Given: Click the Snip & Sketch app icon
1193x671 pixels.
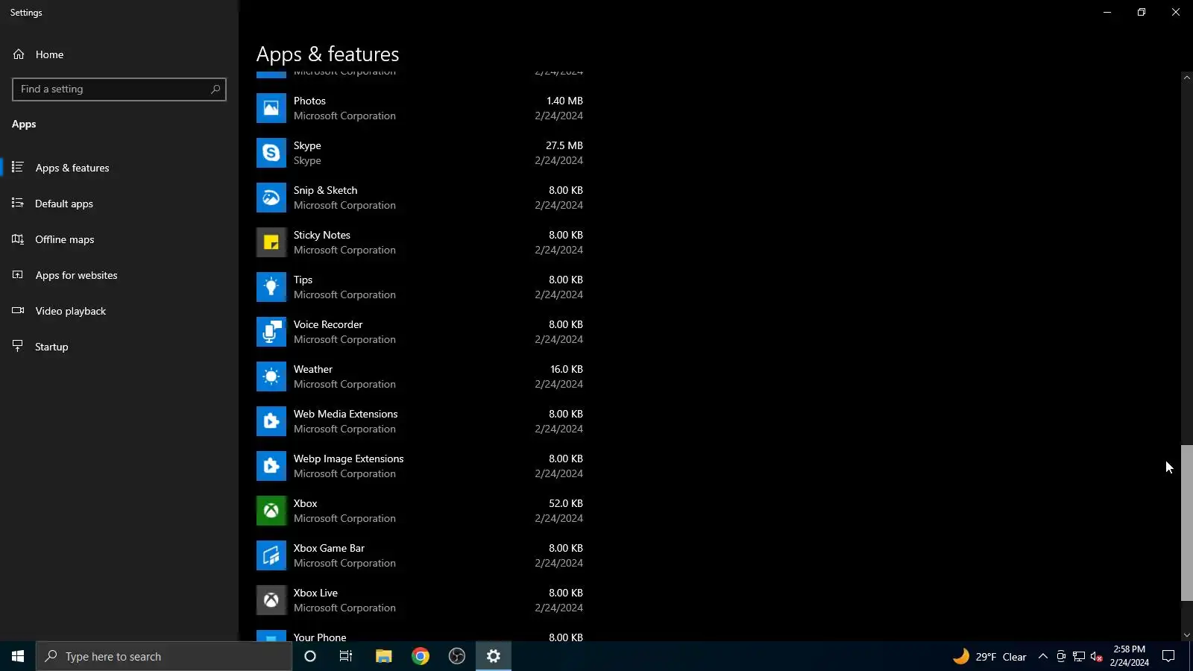Looking at the screenshot, I should [271, 198].
